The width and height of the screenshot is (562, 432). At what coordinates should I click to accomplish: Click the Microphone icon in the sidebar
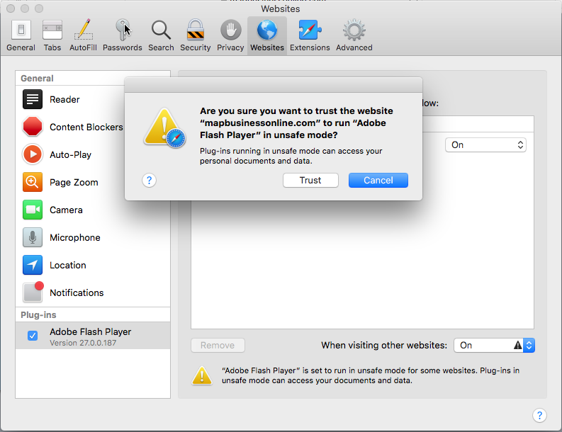click(33, 237)
